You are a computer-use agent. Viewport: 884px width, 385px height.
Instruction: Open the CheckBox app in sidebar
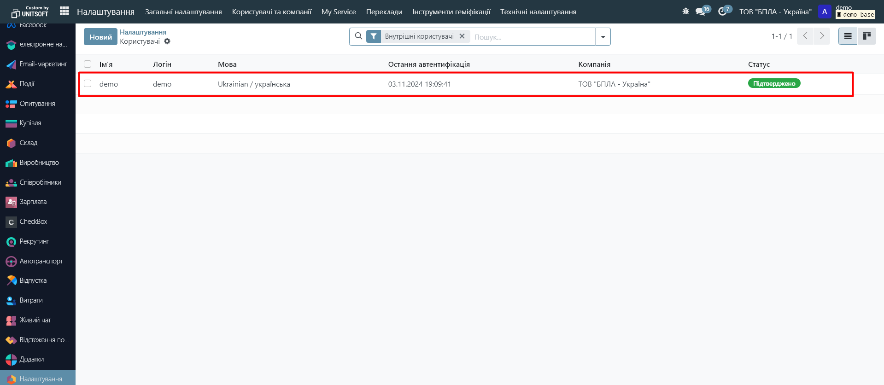(33, 222)
